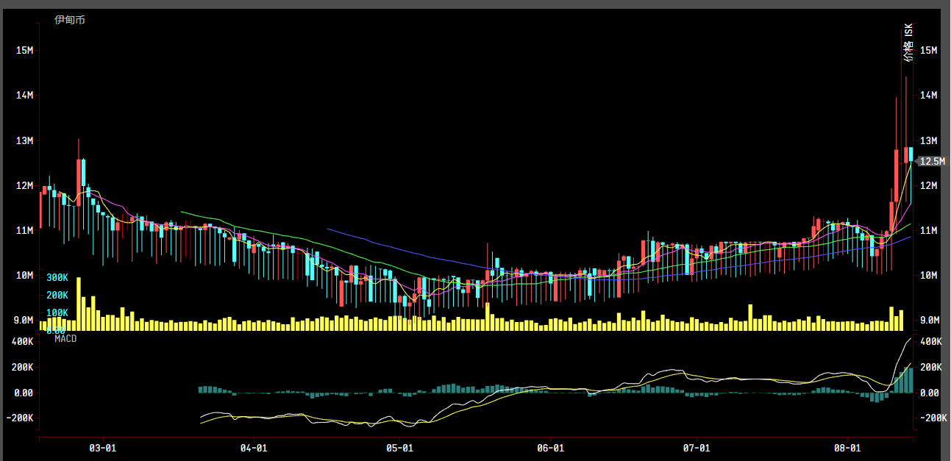Click 10M on the left price axis

tap(24, 275)
